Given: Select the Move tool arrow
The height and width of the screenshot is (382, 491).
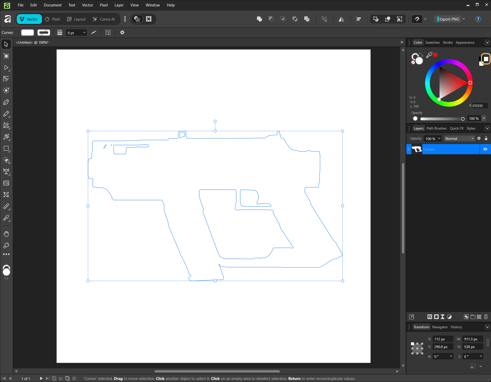Looking at the screenshot, I should [6, 44].
